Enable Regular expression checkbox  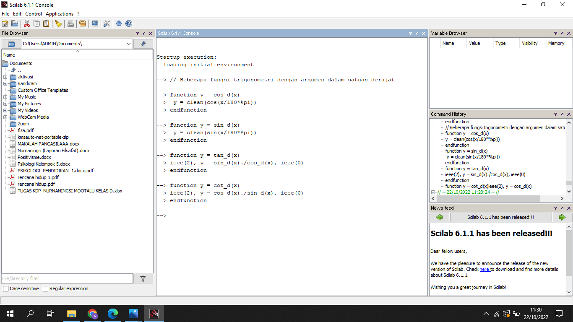coord(45,288)
